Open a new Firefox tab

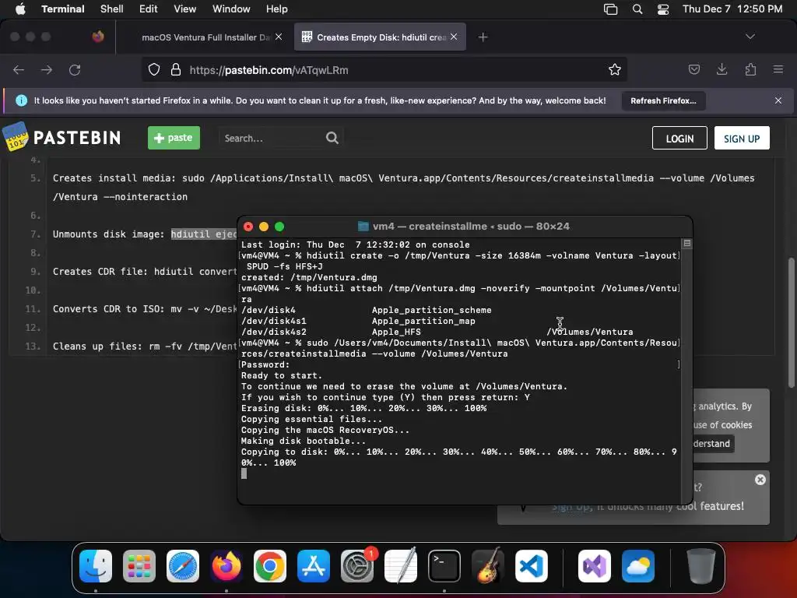(483, 37)
